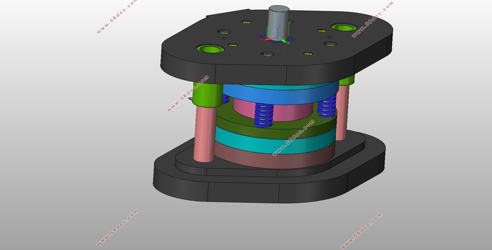Pick the left pink guide pillar
492x250 pixels.
[x=204, y=135]
